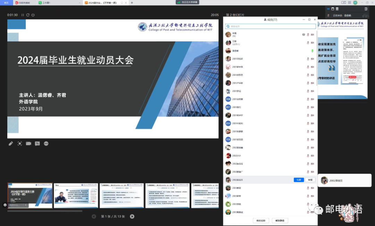Toggle the green microphone of 温偲睿

click(x=312, y=51)
